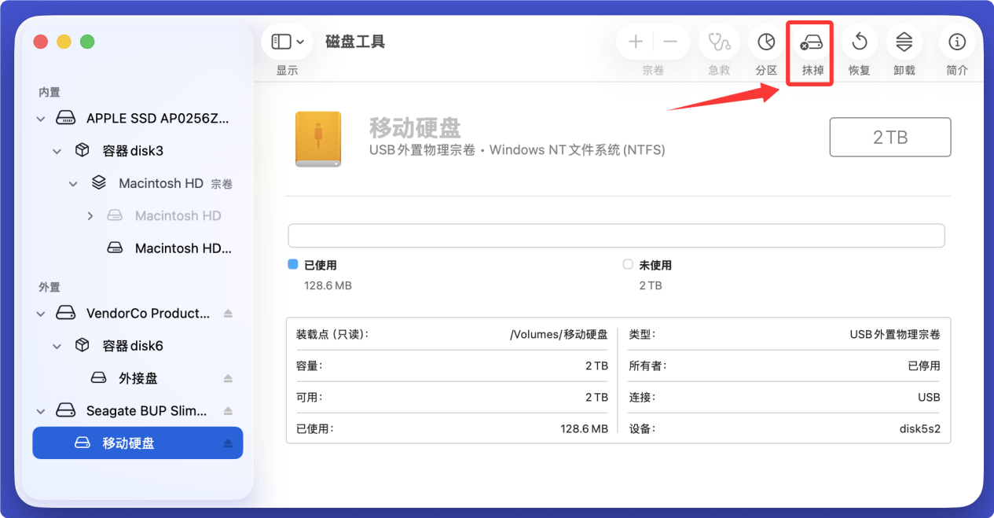Click the orange 移动硬盘 drive thumbnail
Image resolution: width=994 pixels, height=518 pixels.
click(317, 140)
